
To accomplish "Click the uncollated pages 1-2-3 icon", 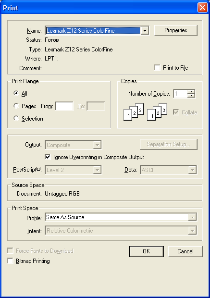I will 134,112.
